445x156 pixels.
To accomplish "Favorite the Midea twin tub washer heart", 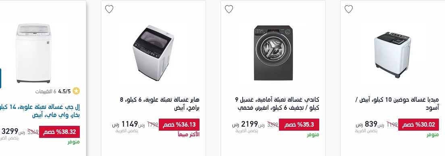I will [349, 9].
